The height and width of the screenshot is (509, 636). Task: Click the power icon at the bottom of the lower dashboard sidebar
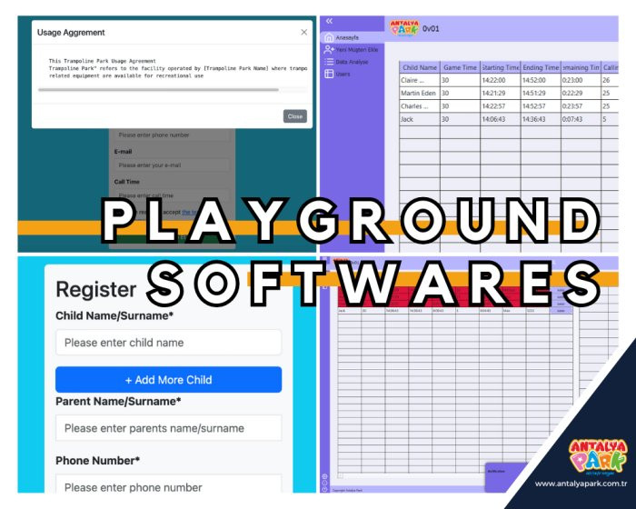324,490
